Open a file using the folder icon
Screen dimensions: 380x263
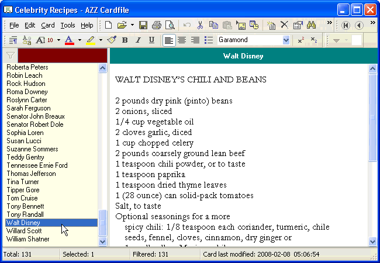[x=122, y=25]
